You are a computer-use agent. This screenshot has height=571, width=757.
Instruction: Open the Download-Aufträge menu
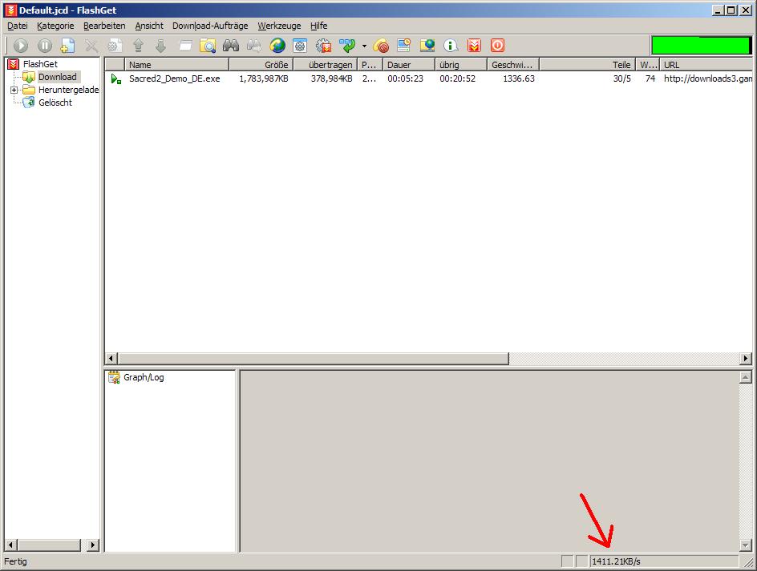(210, 26)
